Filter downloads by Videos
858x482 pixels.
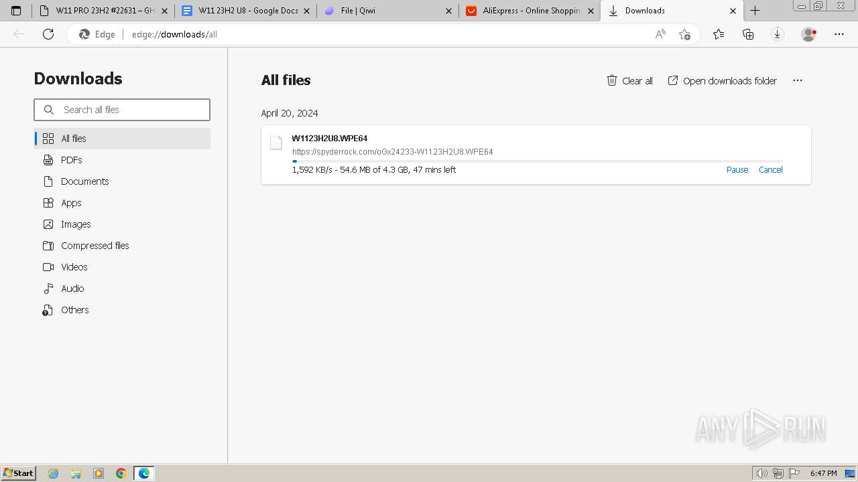[x=122, y=267]
